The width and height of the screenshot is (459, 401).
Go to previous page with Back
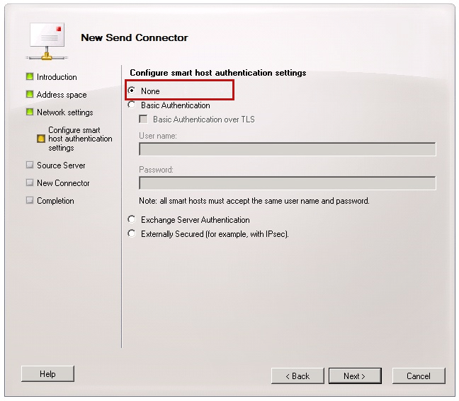tap(297, 376)
